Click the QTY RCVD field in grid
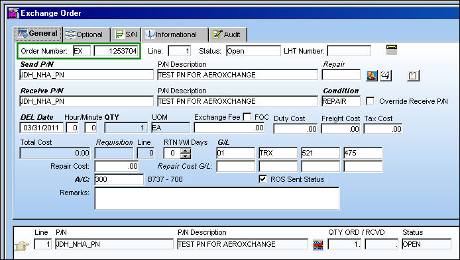The image size is (460, 260). point(381,244)
